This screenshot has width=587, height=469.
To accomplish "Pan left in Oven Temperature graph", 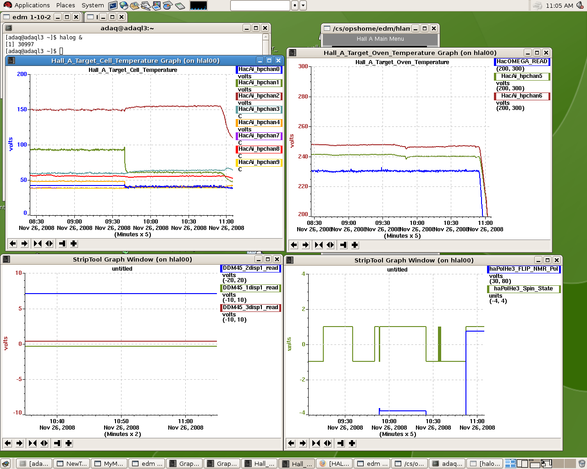I will 294,245.
